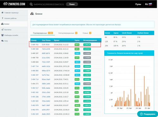This screenshot has width=158, height=117.
Task: Click the miners online people icon
Action: click(2, 35)
